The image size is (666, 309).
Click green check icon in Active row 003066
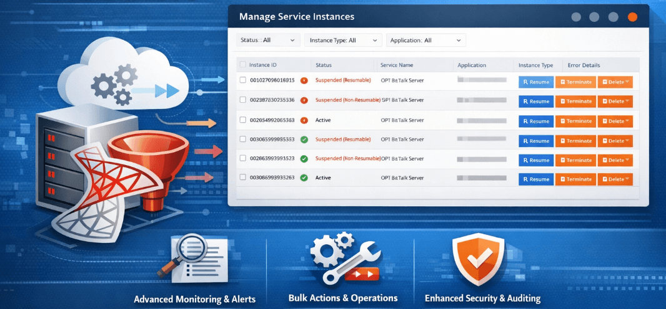click(304, 178)
